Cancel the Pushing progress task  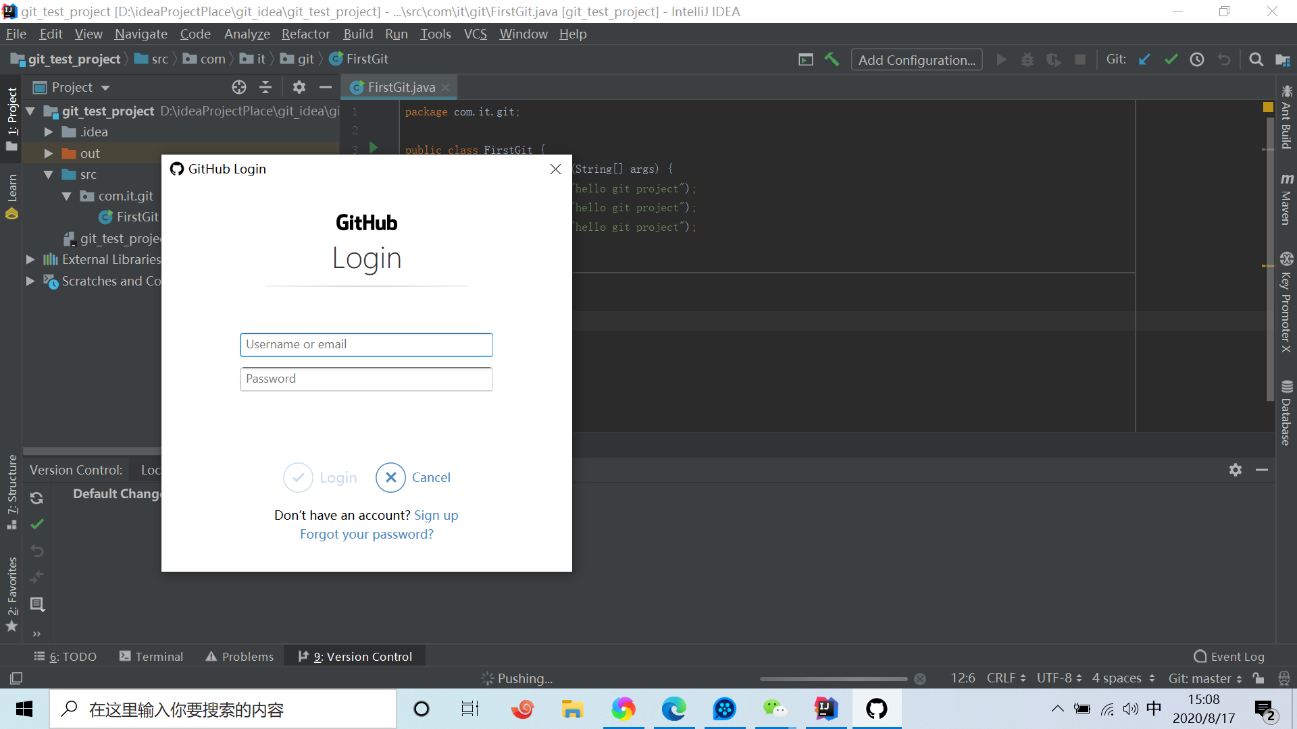pos(920,679)
